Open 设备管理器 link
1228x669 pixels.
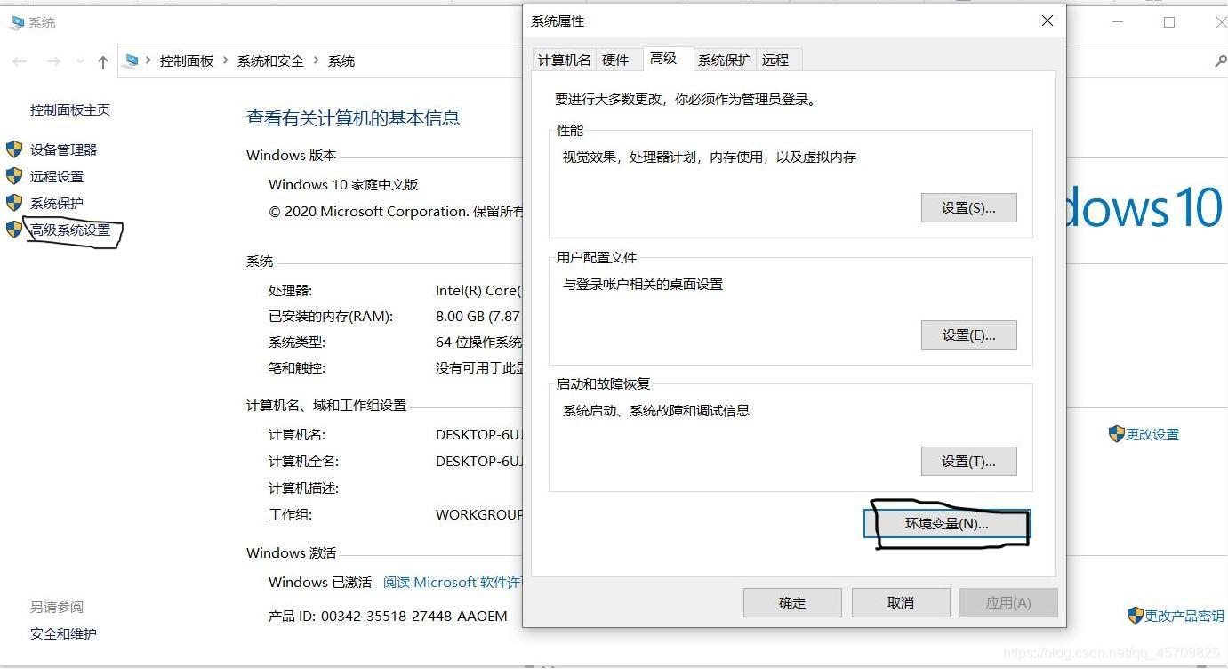[x=64, y=150]
